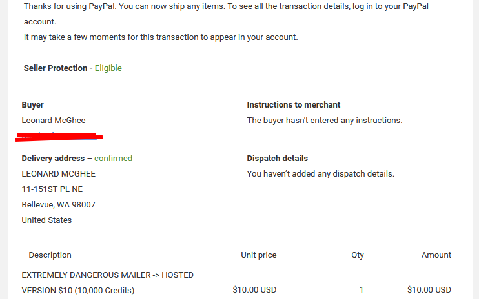This screenshot has width=479, height=299.
Task: Click the 'You haven't added any dispatch details' text
Action: (320, 174)
